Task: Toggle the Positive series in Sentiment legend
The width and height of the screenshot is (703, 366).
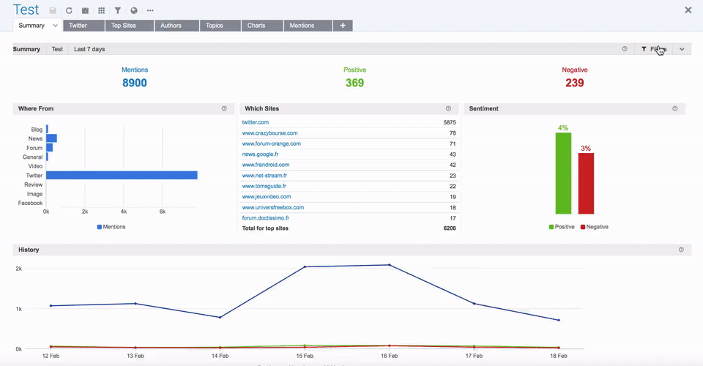Action: 562,227
